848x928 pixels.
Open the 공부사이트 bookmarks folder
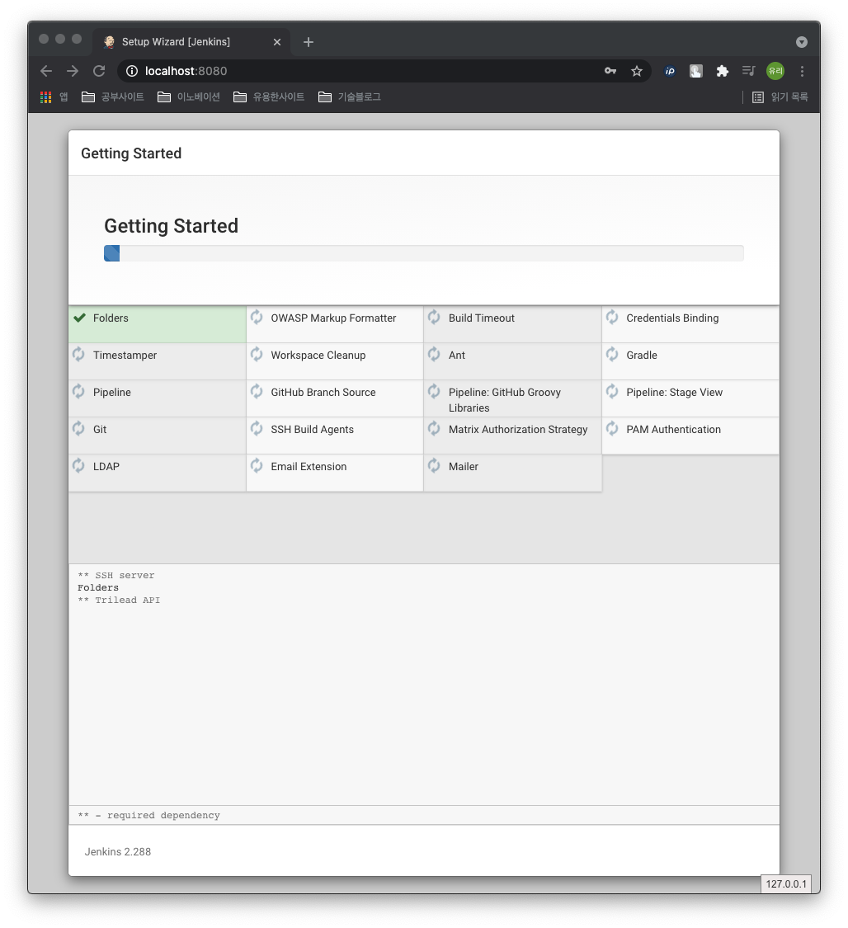coord(112,97)
